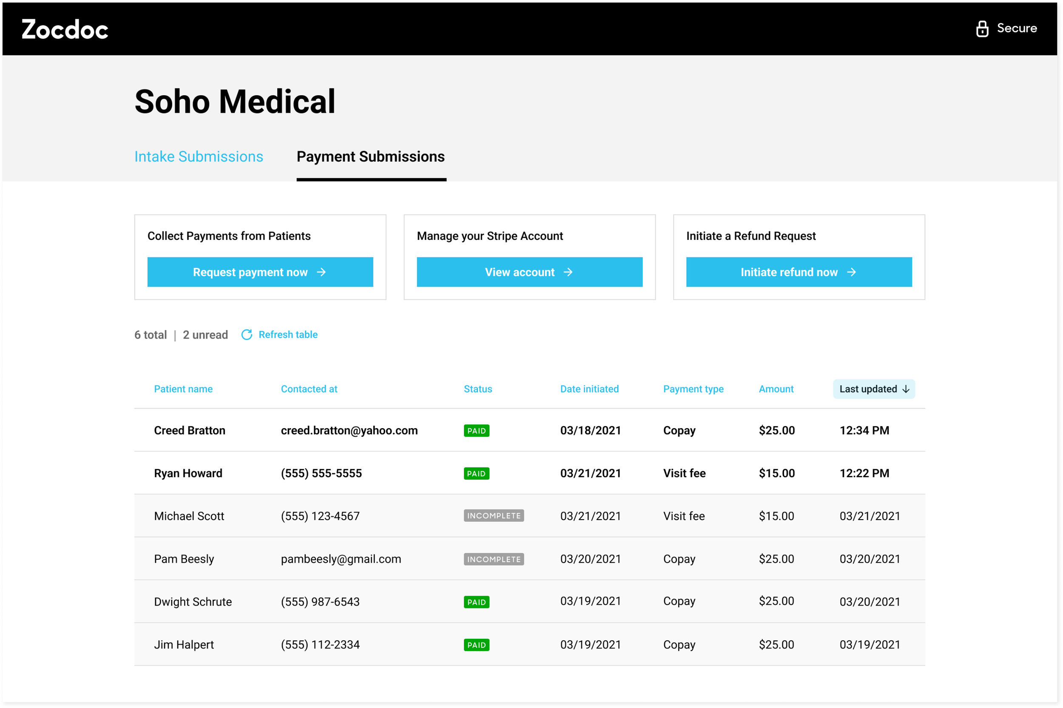1063x708 pixels.
Task: Click the Last updated sort arrow
Action: click(906, 389)
